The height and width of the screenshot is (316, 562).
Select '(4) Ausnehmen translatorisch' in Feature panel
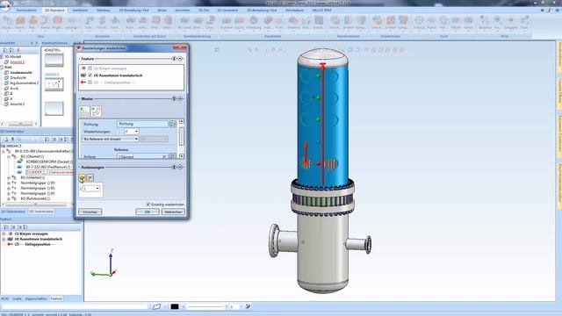[39, 239]
